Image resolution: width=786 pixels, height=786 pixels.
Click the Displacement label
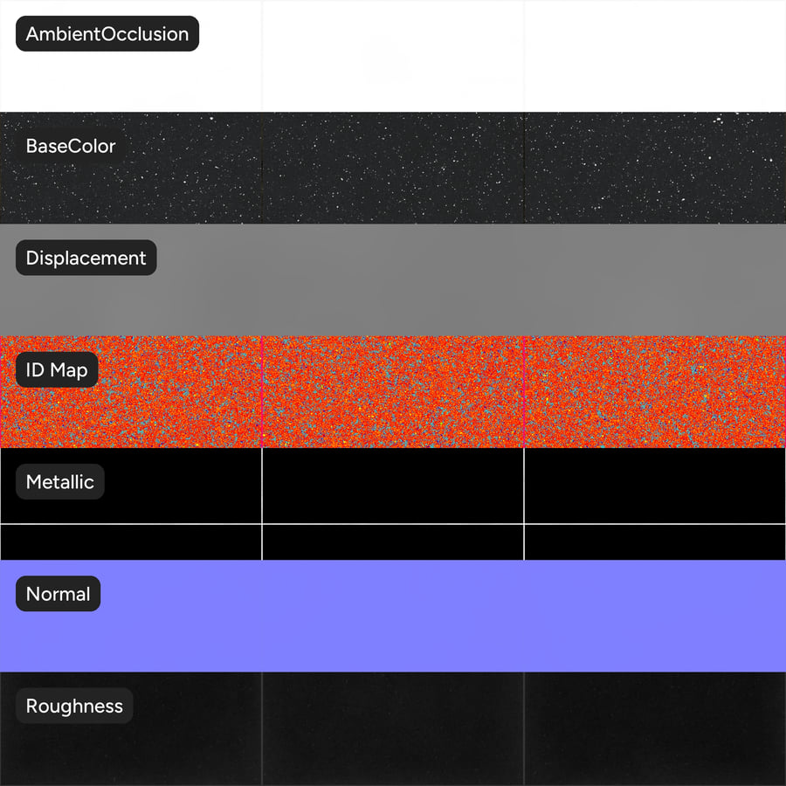coord(86,258)
